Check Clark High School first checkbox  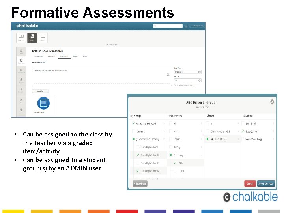click(x=138, y=147)
